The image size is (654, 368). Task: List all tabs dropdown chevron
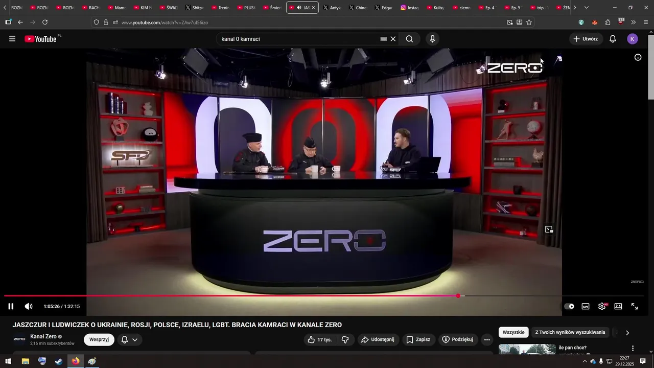click(587, 8)
